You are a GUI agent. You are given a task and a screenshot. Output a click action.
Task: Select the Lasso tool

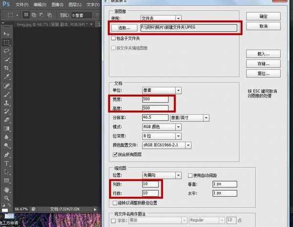(7, 51)
